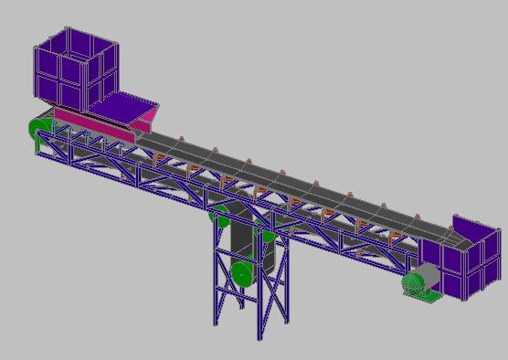Select the dark gray conveyor belt surface
This screenshot has height=360, width=508.
pyautogui.click(x=291, y=182)
